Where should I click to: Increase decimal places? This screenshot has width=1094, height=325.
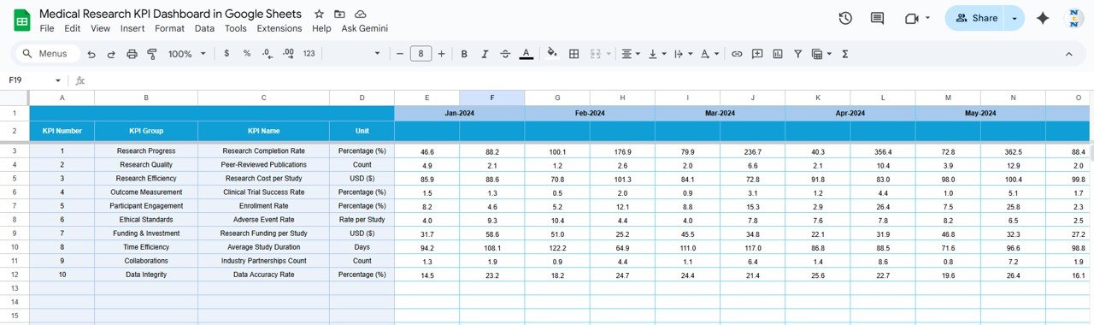[288, 54]
